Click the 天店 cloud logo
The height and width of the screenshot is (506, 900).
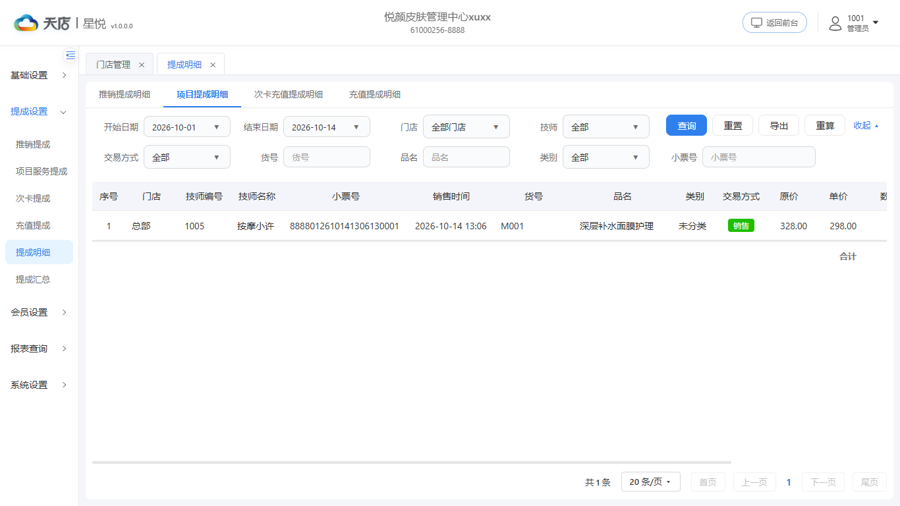point(26,24)
